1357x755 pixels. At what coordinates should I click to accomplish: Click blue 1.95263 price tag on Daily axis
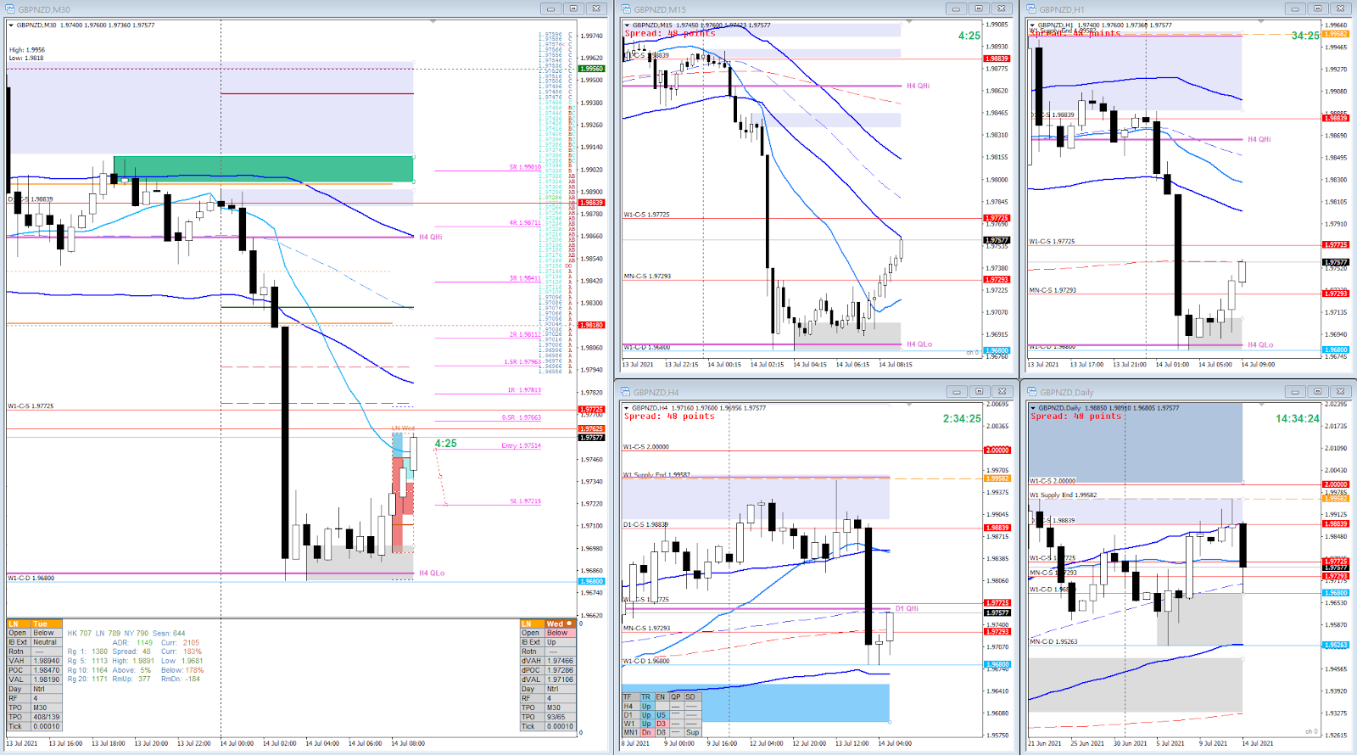[x=1336, y=646]
